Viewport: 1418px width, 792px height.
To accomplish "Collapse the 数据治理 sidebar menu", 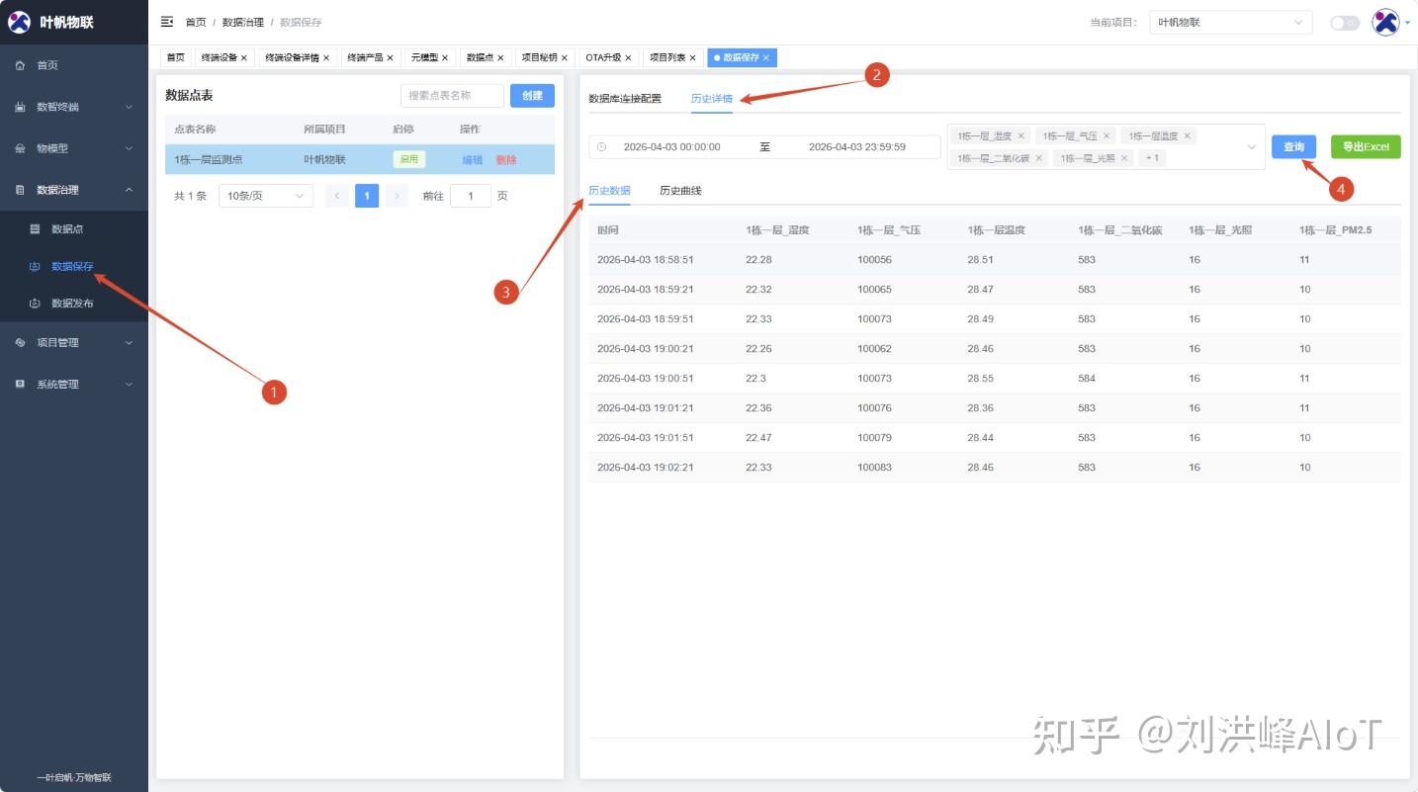I will pos(129,190).
